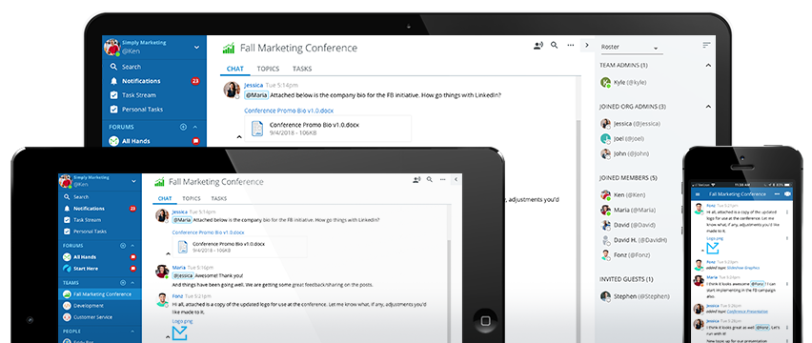Open the account dropdown beside @Ken on tablet

pos(133,181)
